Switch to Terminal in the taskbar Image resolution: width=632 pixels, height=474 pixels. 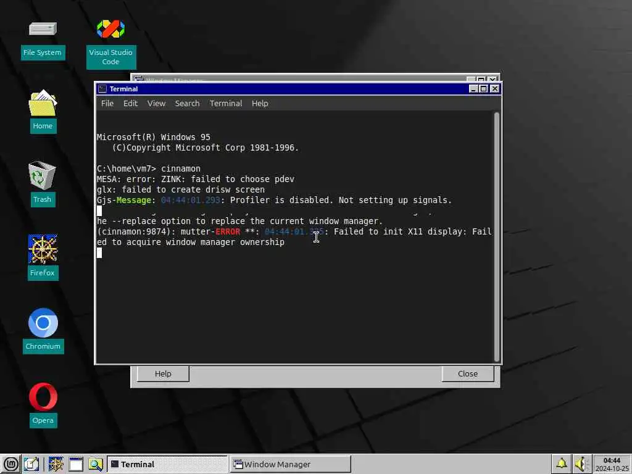pos(167,464)
